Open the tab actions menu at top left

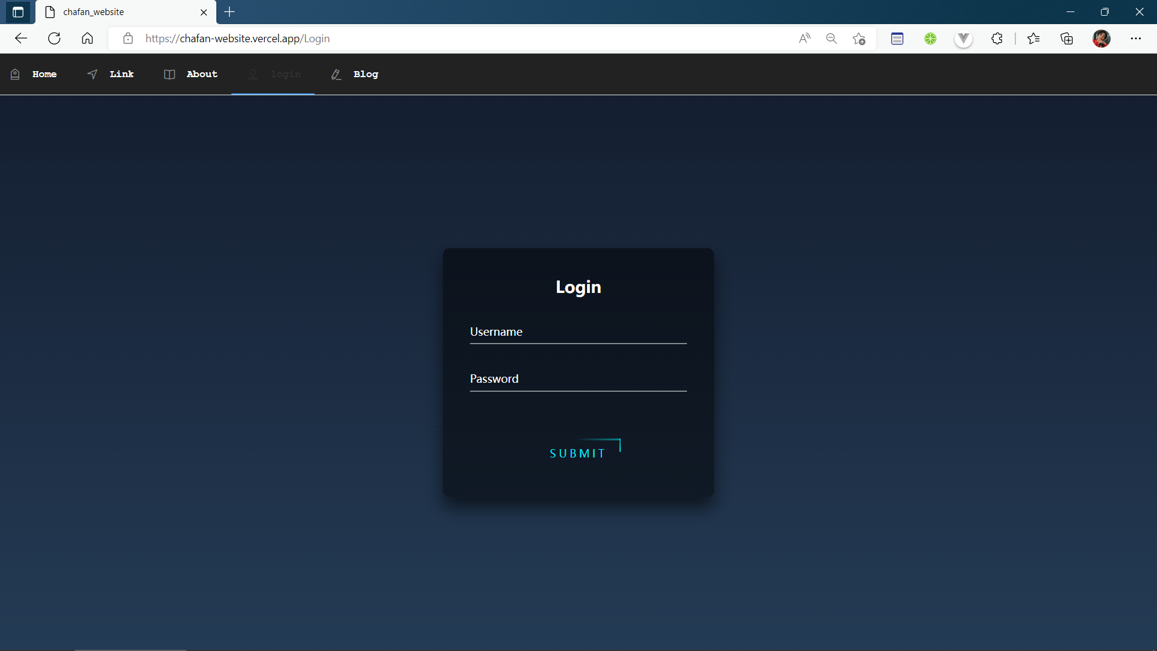17,12
